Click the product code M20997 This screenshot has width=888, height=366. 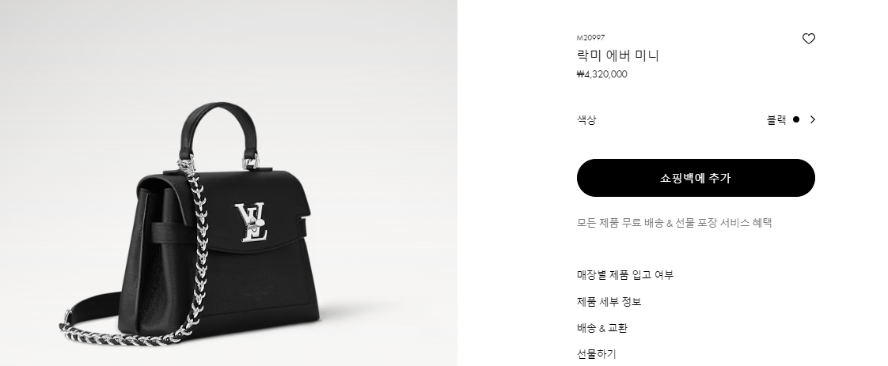590,38
